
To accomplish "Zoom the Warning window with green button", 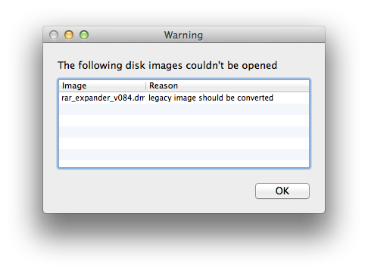I will click(x=84, y=35).
